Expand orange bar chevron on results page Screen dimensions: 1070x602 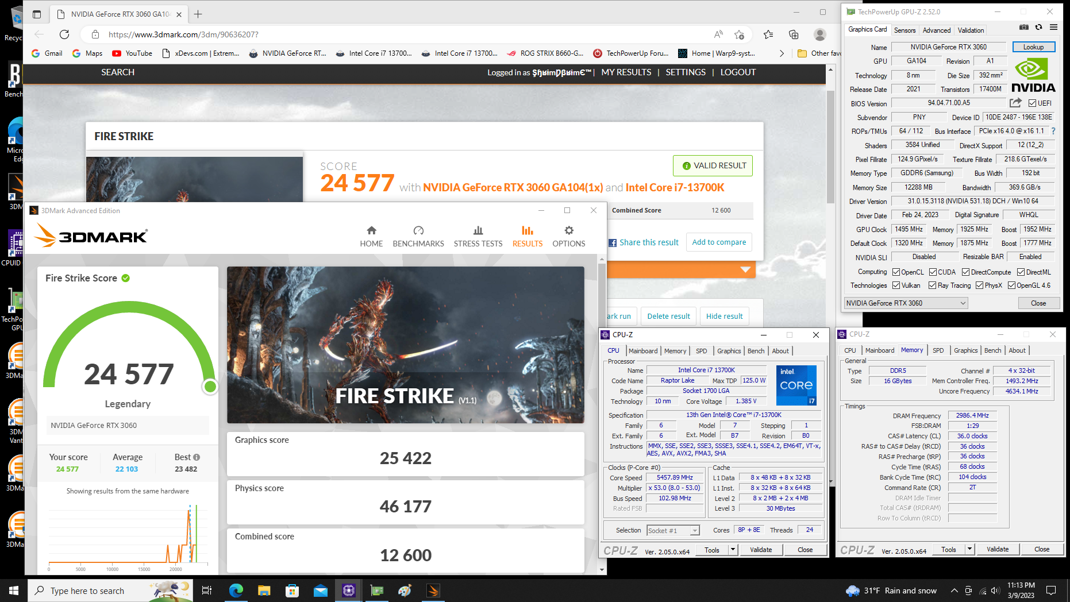(x=745, y=269)
